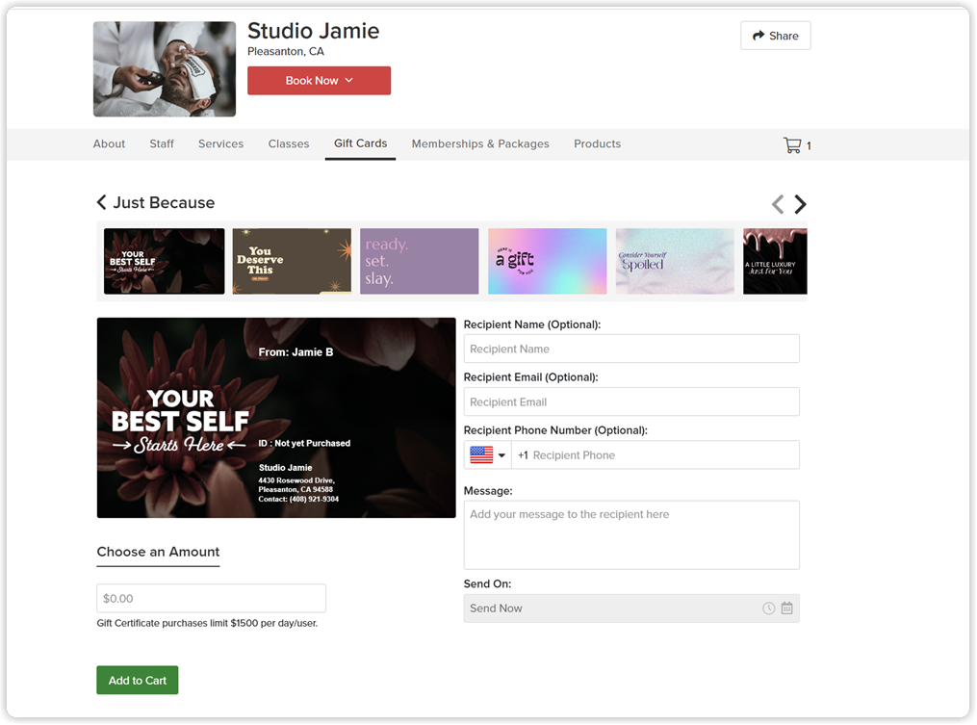The height and width of the screenshot is (725, 977).
Task: Click the large gift card preview image
Action: tap(276, 418)
